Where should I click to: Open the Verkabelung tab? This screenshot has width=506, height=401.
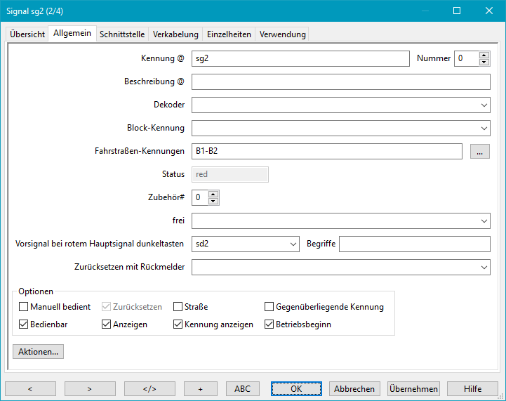(176, 34)
